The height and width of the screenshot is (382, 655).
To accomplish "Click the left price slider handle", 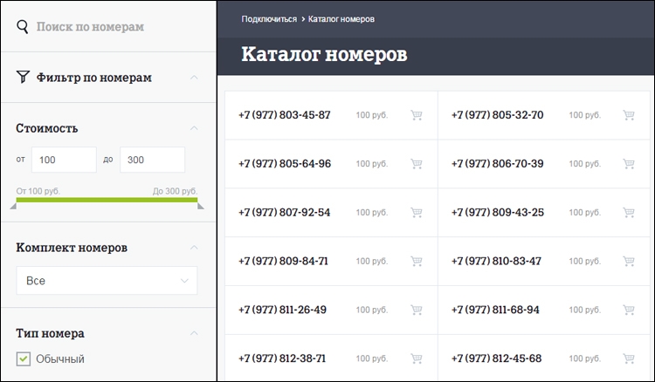I will coord(13,206).
